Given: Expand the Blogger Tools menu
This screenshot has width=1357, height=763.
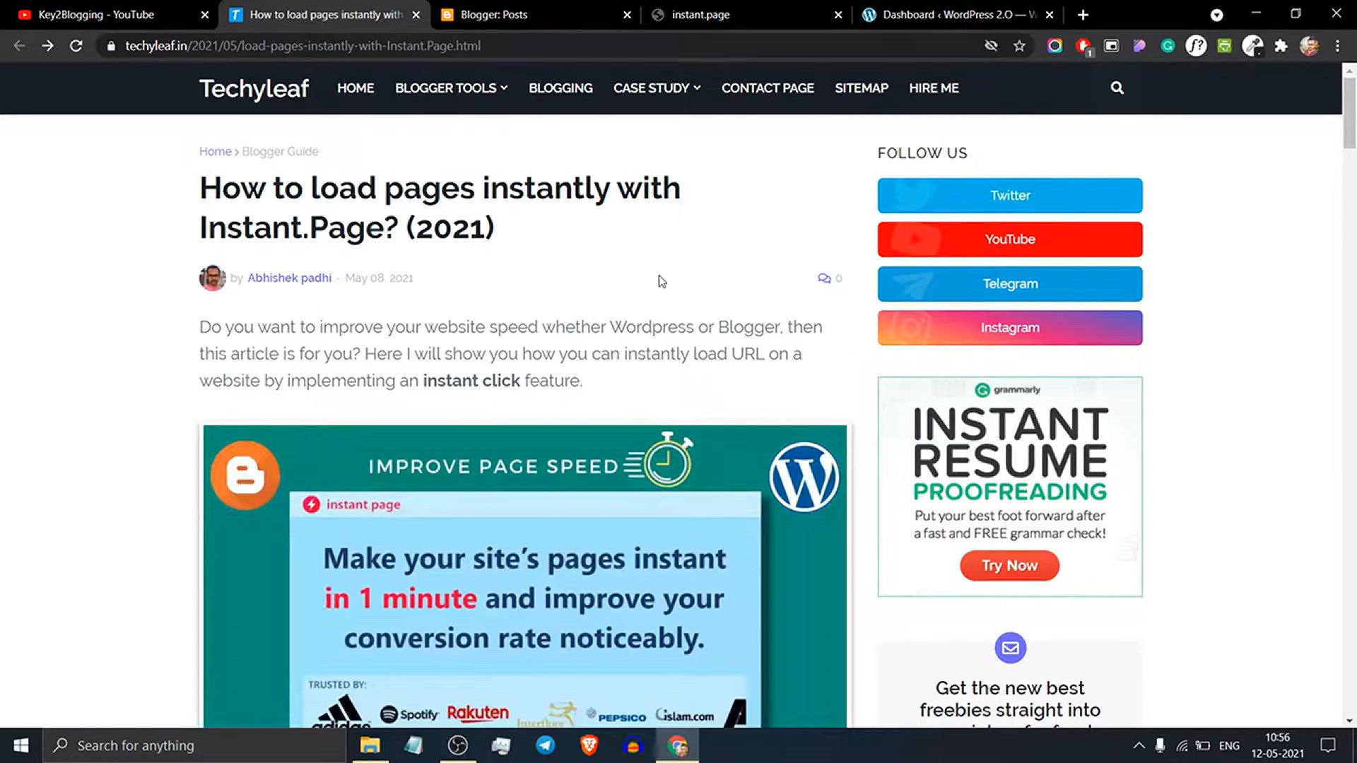Looking at the screenshot, I should pos(451,88).
